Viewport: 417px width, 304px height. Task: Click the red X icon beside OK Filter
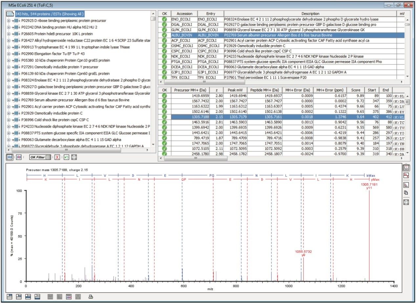pos(57,157)
